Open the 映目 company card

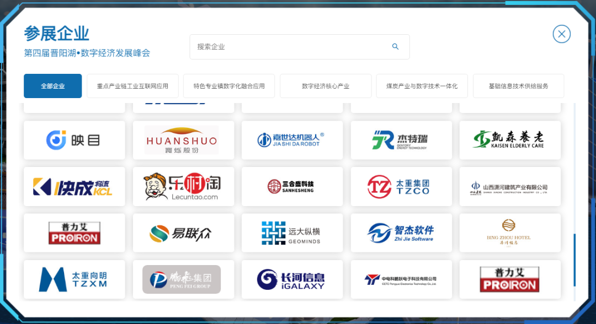[74, 140]
